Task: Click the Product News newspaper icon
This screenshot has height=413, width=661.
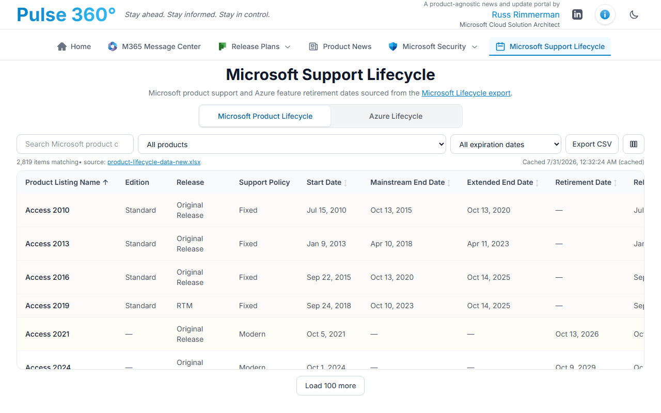Action: 313,46
